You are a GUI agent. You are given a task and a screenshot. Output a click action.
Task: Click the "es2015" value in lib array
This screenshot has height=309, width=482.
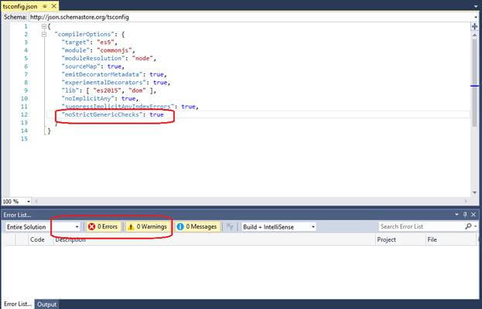click(108, 90)
